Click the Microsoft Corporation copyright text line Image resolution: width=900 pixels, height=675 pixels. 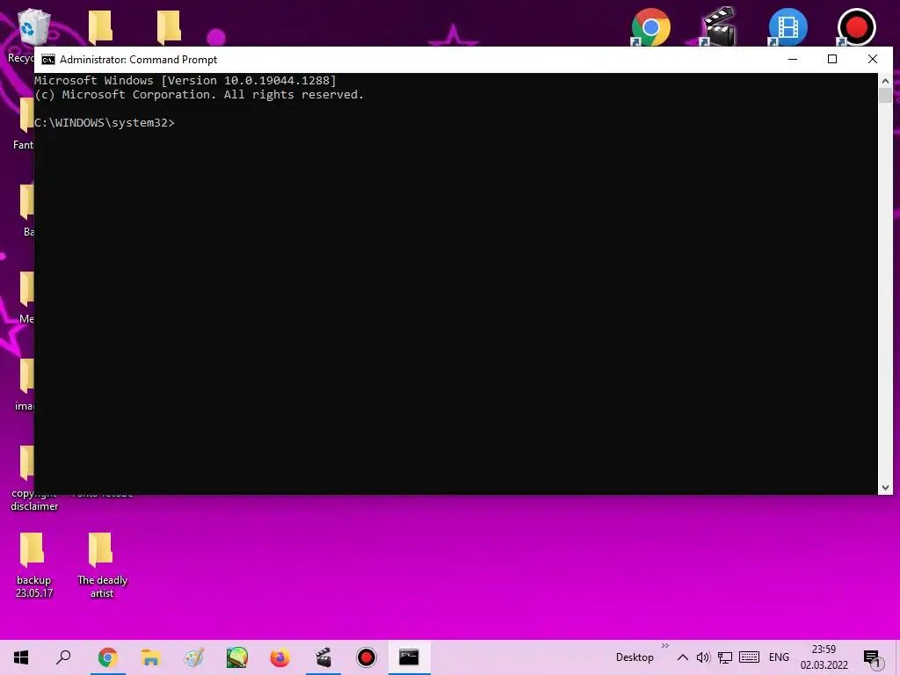coord(200,95)
